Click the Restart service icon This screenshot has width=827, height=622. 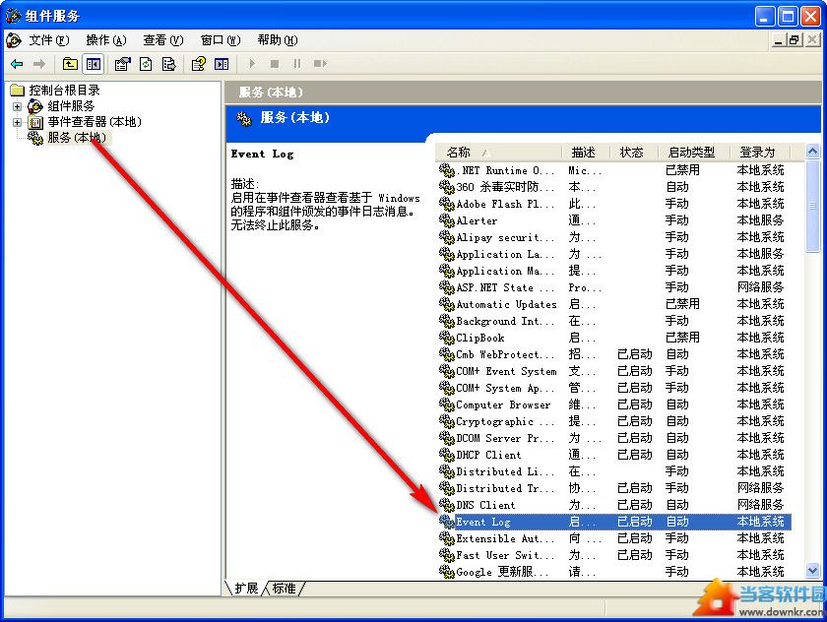[320, 64]
